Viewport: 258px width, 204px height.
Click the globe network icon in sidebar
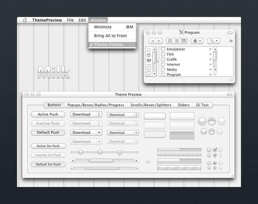tap(149, 60)
